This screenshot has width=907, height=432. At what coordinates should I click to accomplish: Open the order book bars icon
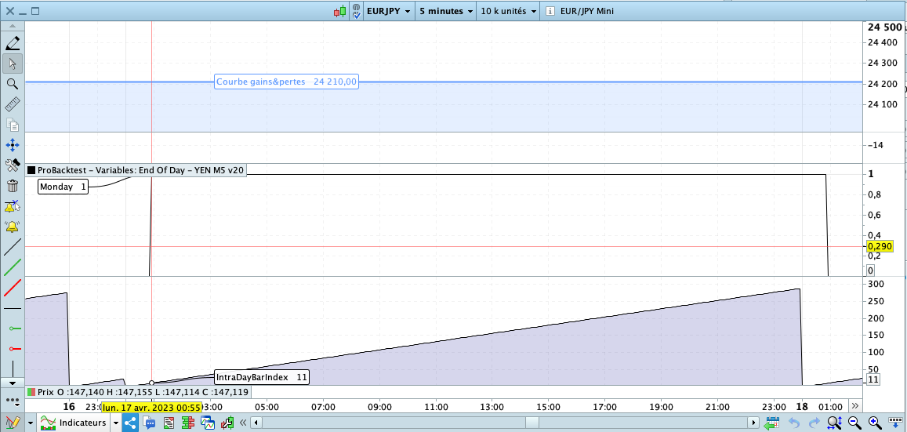tap(187, 423)
